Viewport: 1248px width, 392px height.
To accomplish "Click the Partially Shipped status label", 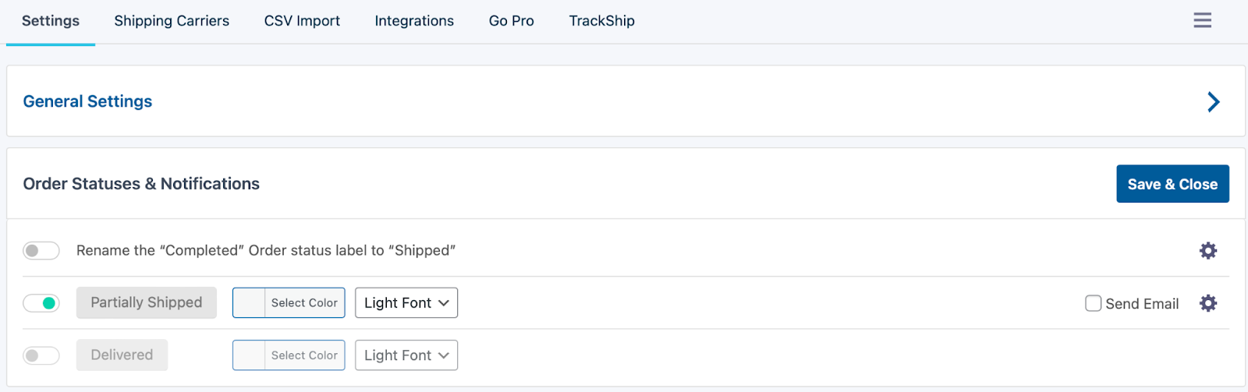I will [147, 302].
